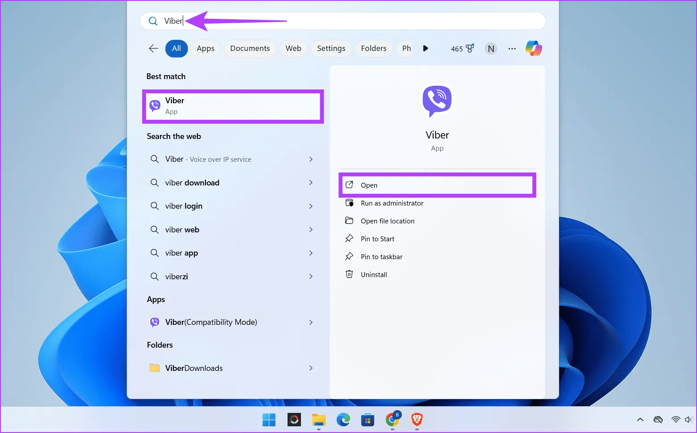This screenshot has width=697, height=433.
Task: Switch to the Documents filter tab
Action: [x=250, y=48]
